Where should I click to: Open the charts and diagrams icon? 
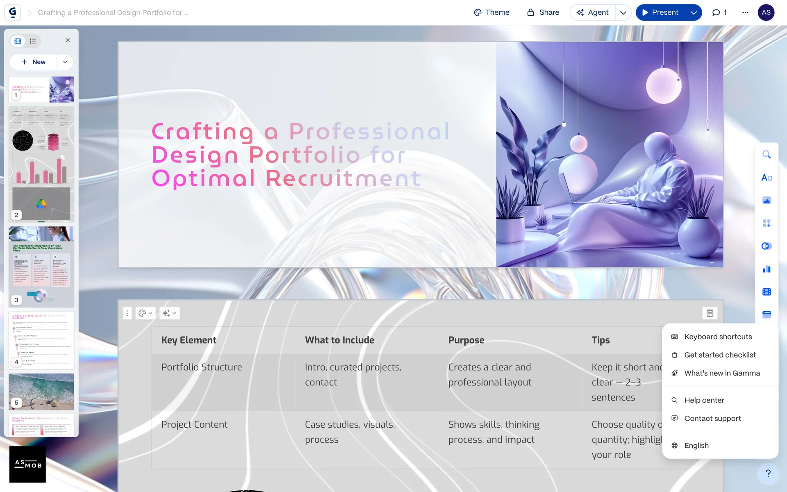click(x=766, y=269)
